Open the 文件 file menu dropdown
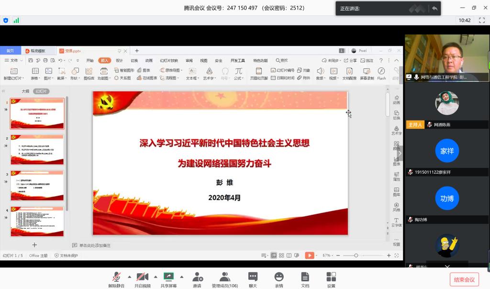 pyautogui.click(x=14, y=60)
